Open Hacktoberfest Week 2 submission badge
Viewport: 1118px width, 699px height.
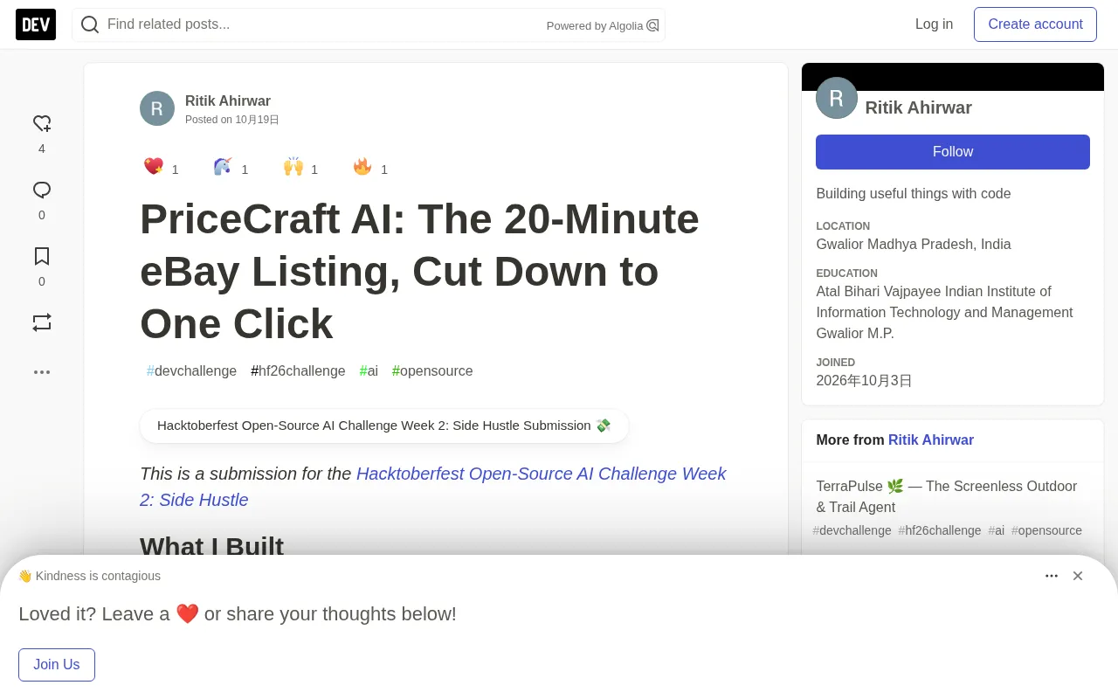pos(384,426)
